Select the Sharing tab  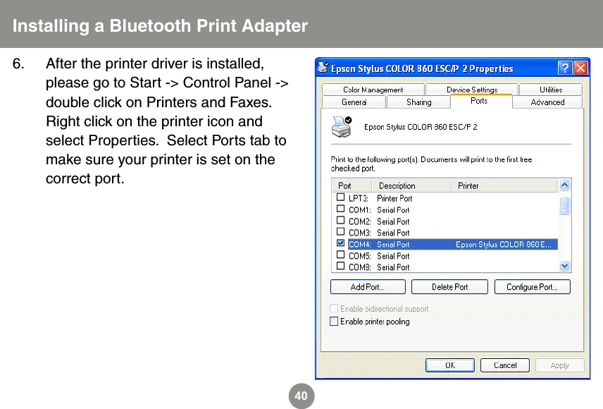pos(418,102)
